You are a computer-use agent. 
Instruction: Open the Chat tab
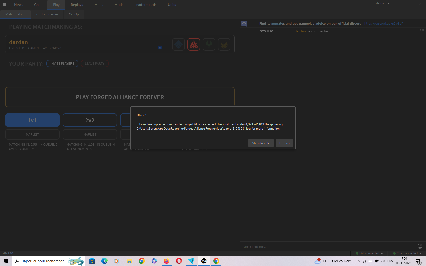click(38, 5)
